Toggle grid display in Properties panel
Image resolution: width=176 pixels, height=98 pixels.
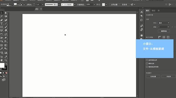[x=164, y=37]
